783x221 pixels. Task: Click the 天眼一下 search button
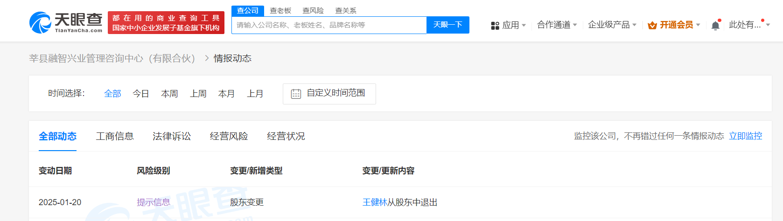point(448,25)
